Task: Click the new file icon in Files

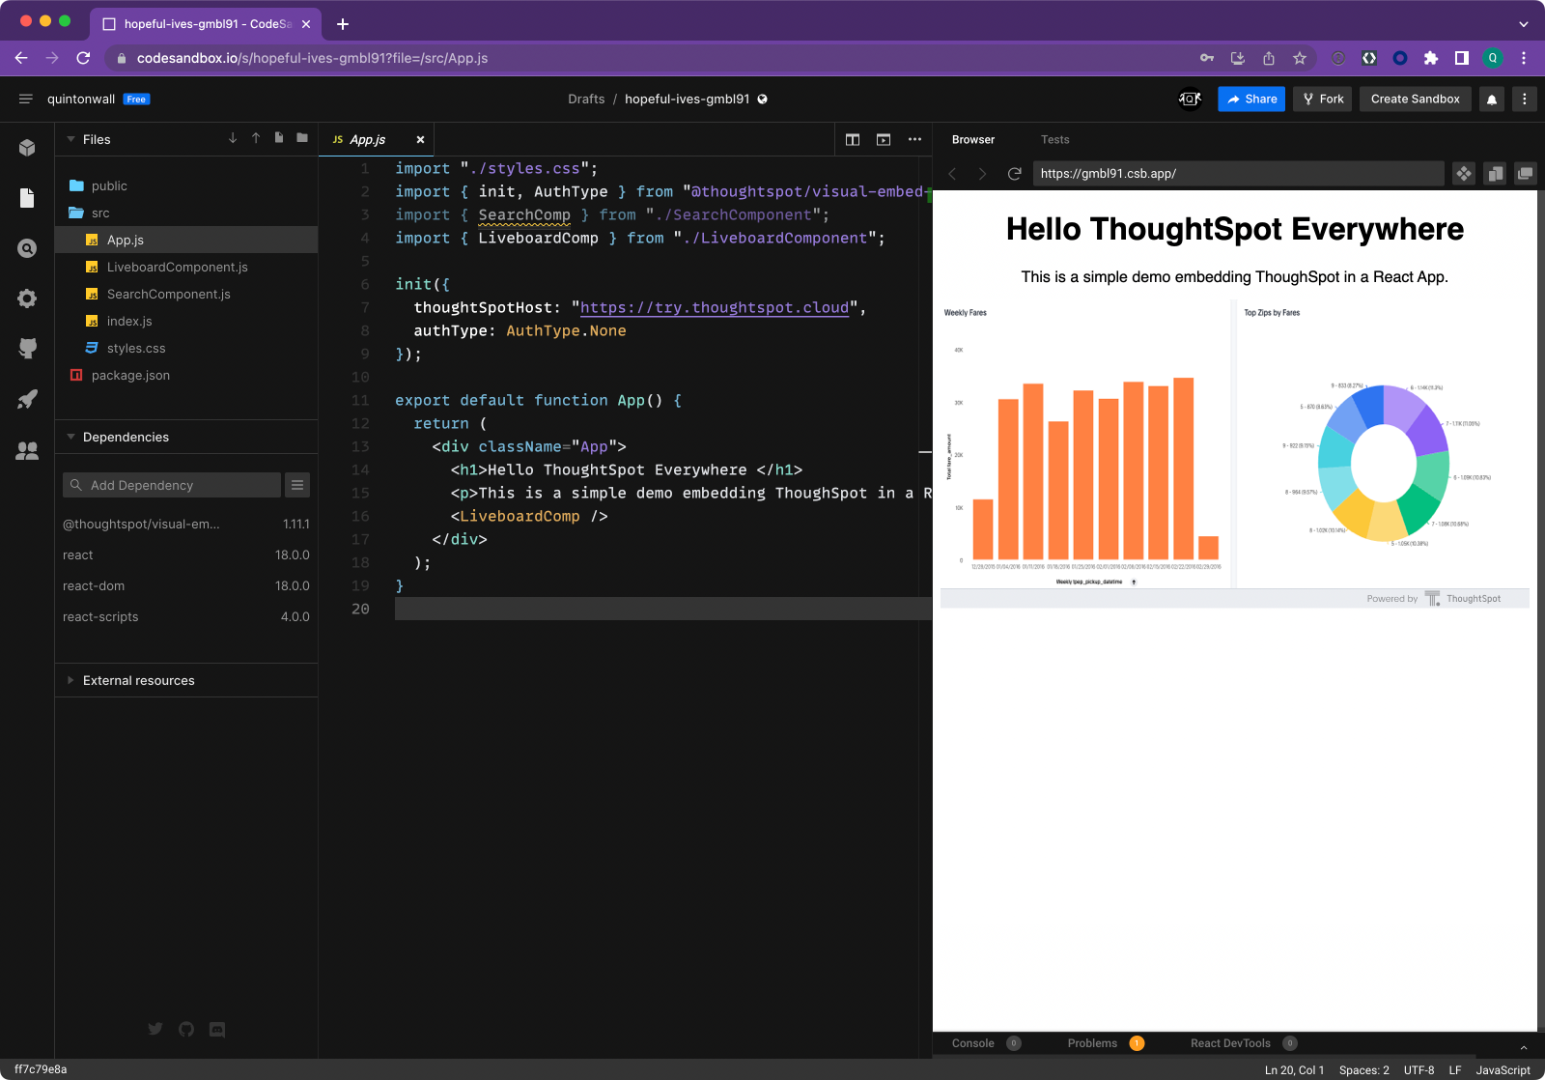Action: click(x=279, y=138)
